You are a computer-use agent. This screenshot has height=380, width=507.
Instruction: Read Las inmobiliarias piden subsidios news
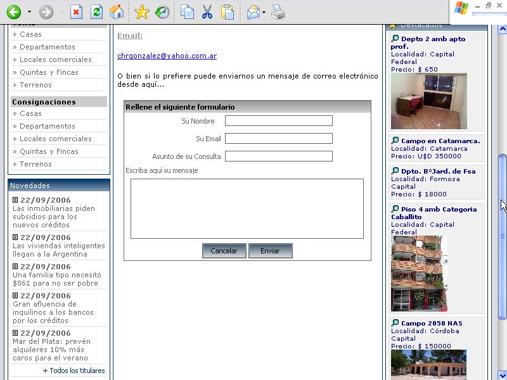tap(54, 217)
